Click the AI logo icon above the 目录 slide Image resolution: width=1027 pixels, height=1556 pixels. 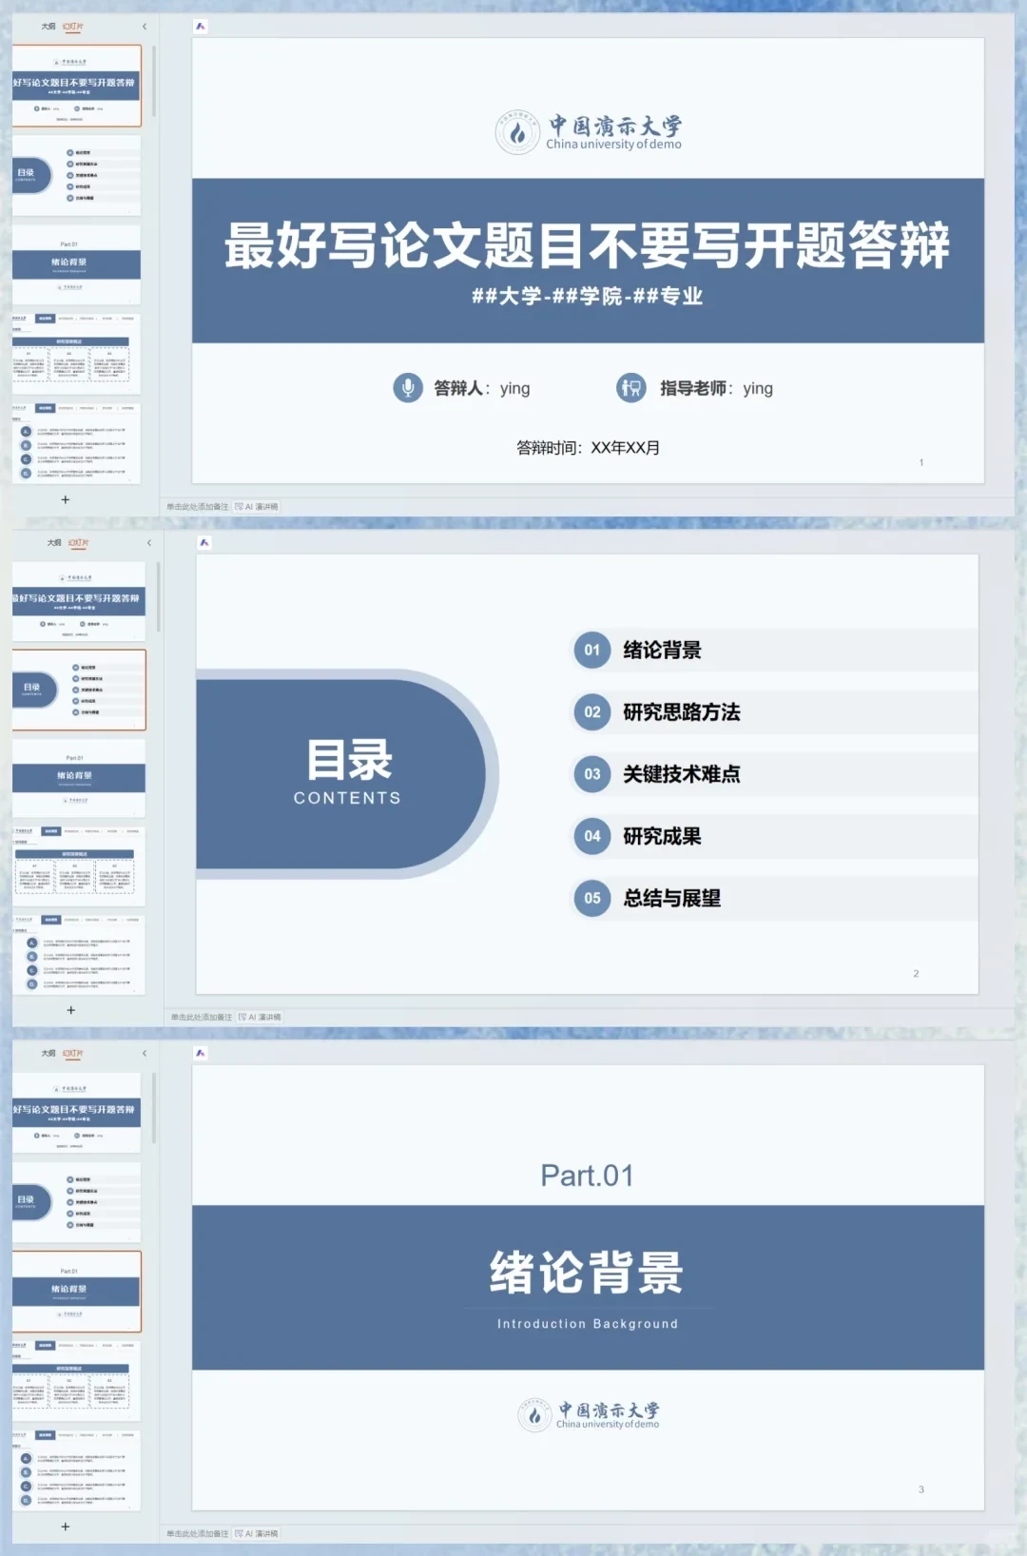pos(204,543)
